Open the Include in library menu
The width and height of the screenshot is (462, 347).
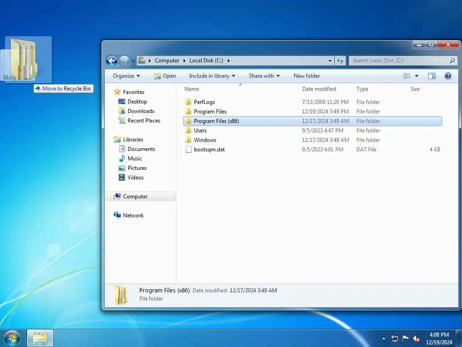coord(212,76)
